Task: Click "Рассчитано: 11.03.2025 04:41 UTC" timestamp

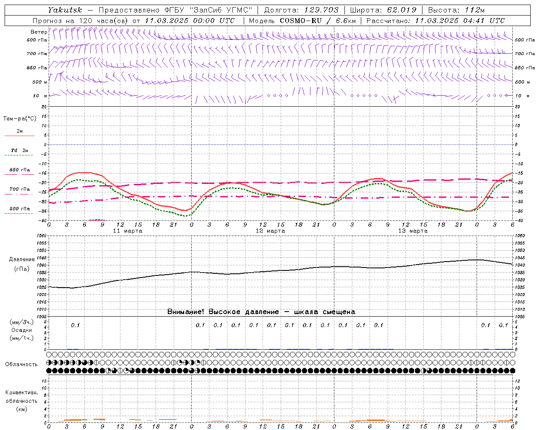Action: tap(435, 21)
